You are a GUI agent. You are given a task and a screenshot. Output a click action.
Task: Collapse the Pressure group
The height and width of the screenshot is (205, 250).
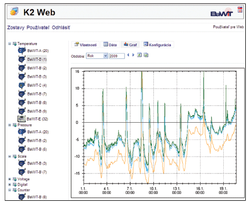[x=9, y=125]
